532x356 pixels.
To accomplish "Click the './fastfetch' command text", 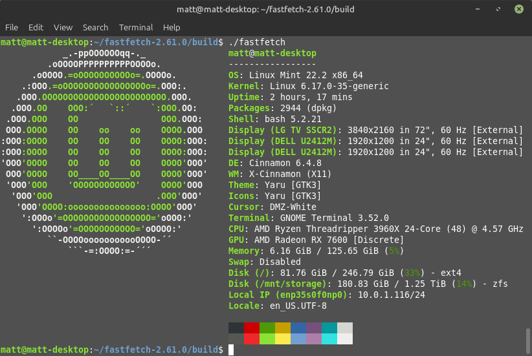I will [x=257, y=43].
